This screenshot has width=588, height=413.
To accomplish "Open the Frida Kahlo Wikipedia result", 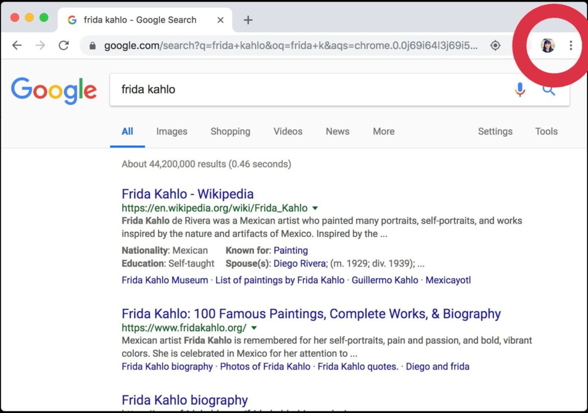I will [x=188, y=194].
